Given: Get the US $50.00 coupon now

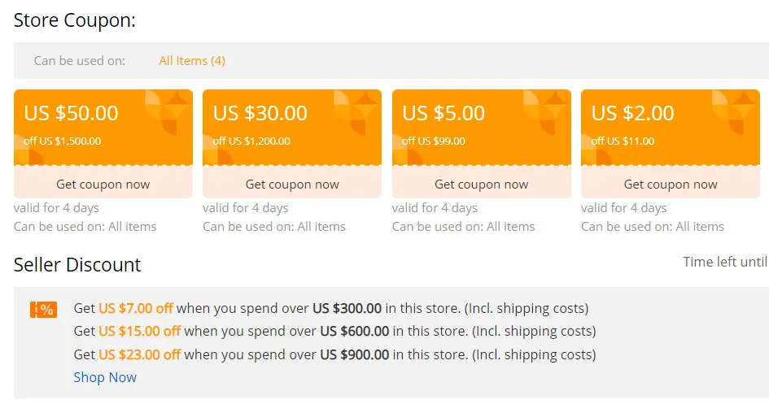Looking at the screenshot, I should pyautogui.click(x=103, y=184).
